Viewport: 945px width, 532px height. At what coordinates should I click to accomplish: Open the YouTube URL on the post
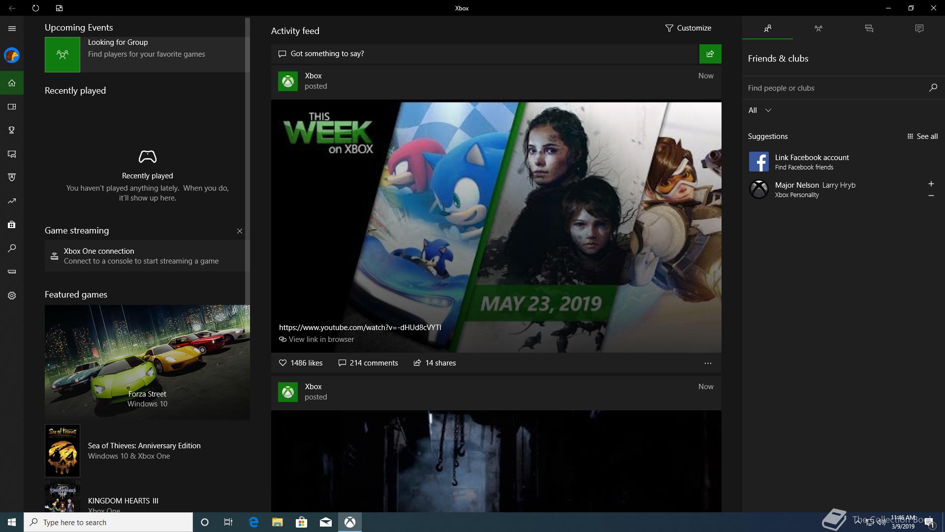[360, 328]
